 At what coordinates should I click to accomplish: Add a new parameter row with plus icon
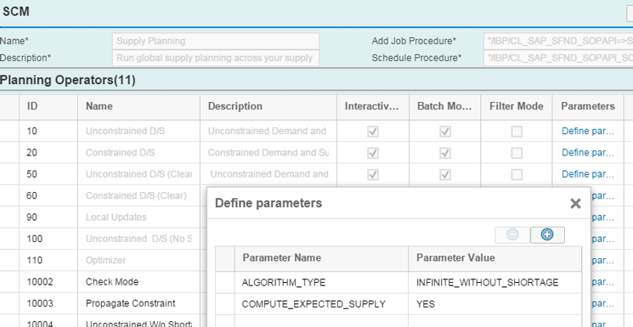(547, 234)
